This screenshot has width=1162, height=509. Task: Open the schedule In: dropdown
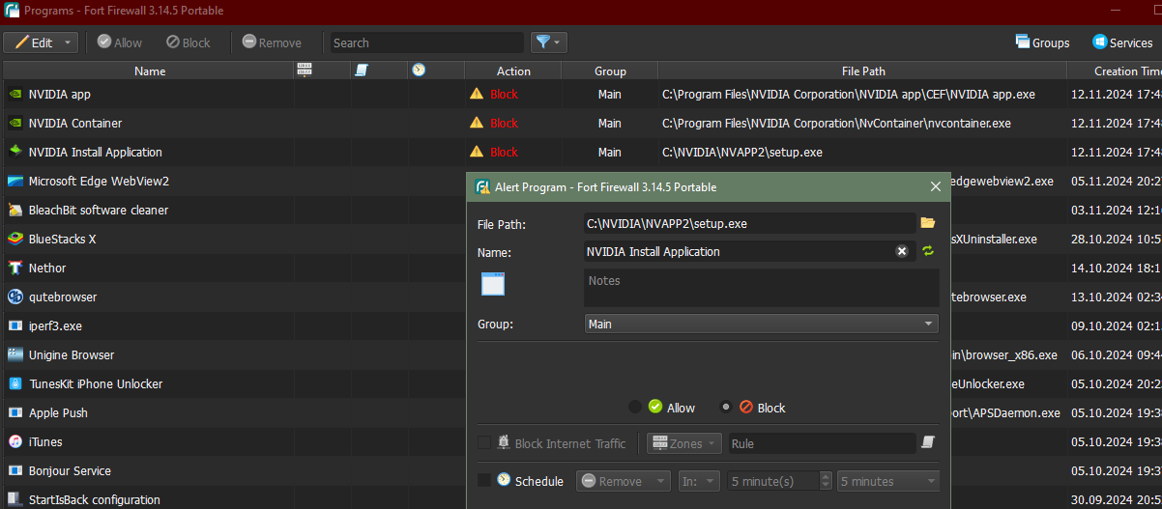698,481
